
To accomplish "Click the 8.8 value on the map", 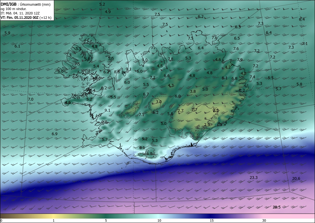I will (x=117, y=72).
